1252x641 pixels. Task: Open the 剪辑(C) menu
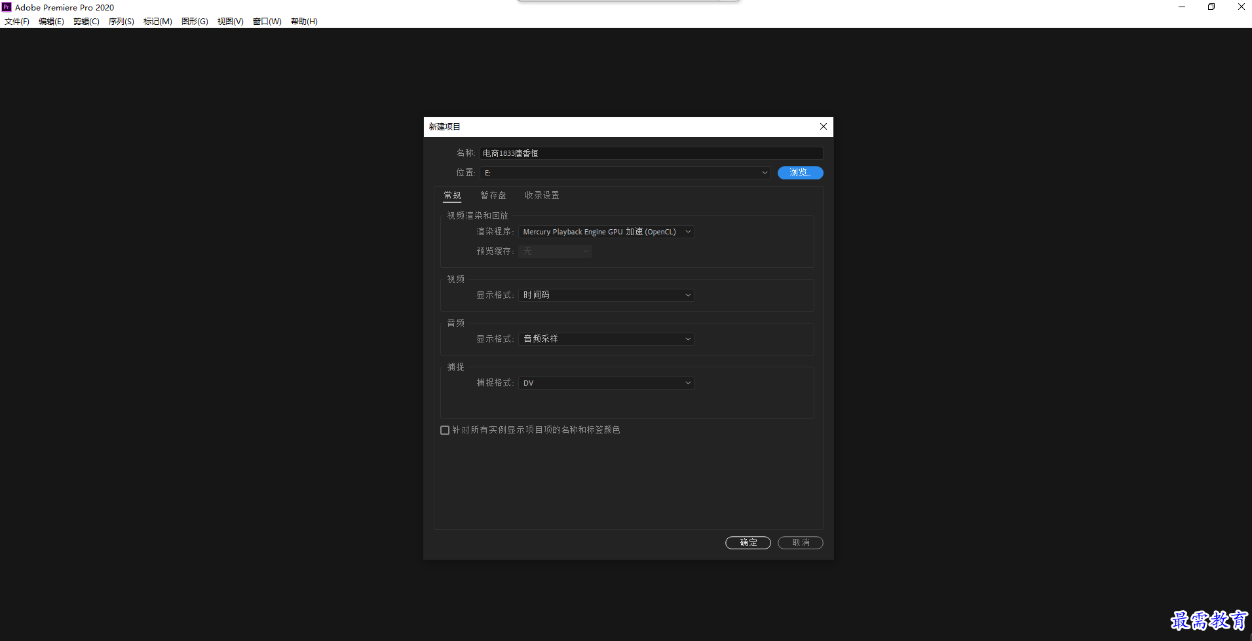(x=86, y=22)
